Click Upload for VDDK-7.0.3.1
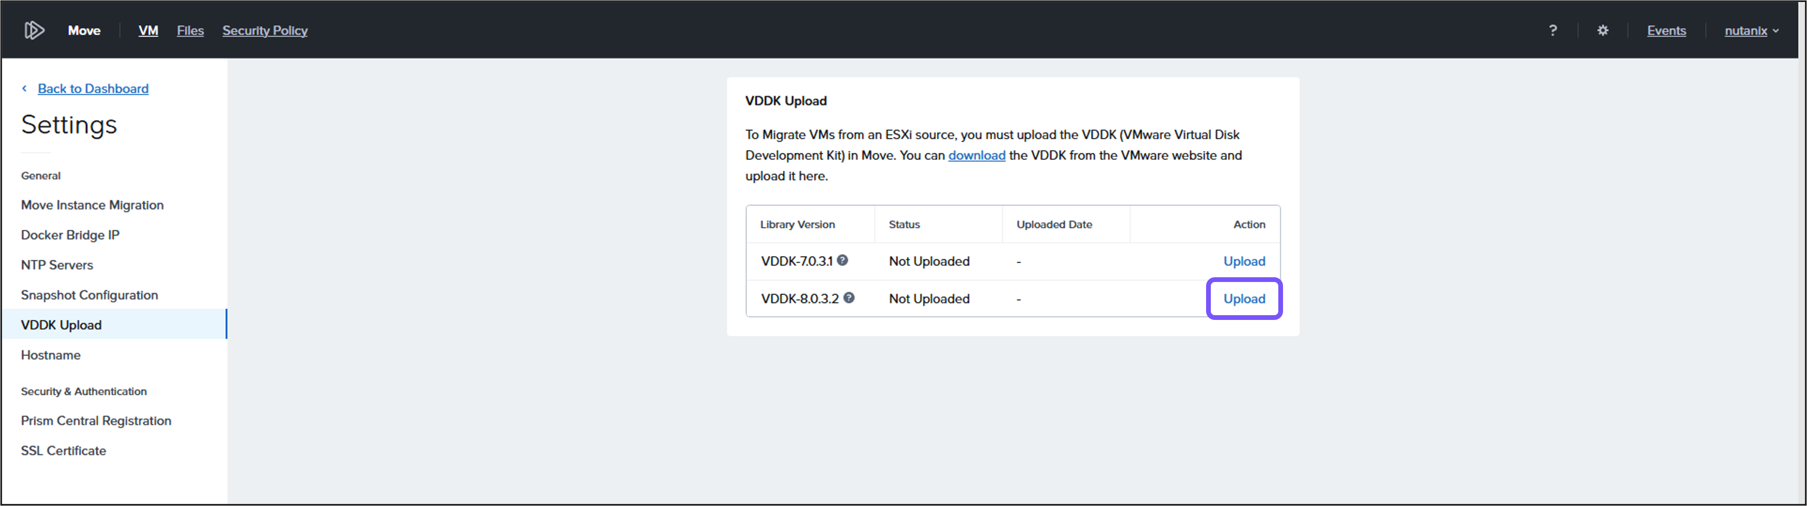The width and height of the screenshot is (1807, 506). [x=1243, y=260]
